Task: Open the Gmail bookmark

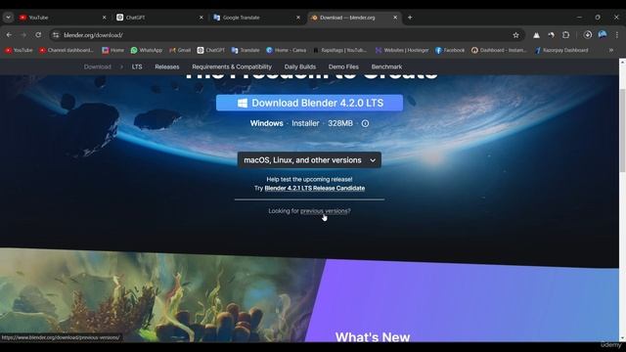Action: click(x=180, y=50)
